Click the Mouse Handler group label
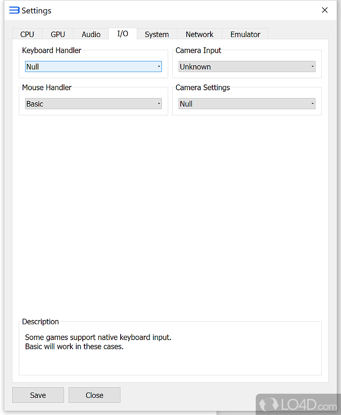The width and height of the screenshot is (341, 415). point(47,87)
